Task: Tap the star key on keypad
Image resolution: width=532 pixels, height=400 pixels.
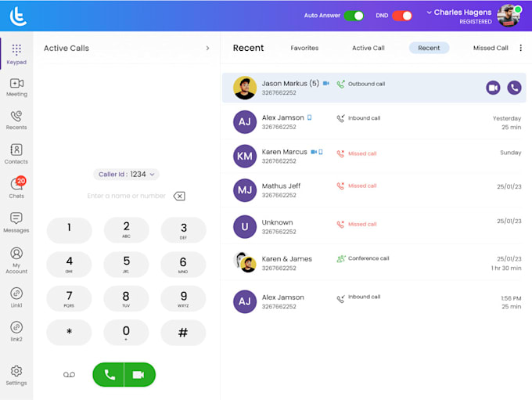Action: 69,333
